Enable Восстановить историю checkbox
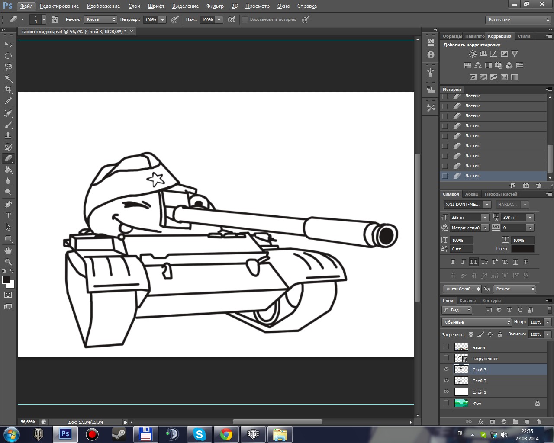Viewport: 554px width, 443px height. click(x=245, y=19)
